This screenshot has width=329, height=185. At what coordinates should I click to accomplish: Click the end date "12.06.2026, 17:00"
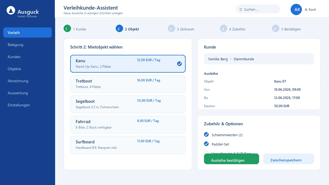pyautogui.click(x=287, y=98)
